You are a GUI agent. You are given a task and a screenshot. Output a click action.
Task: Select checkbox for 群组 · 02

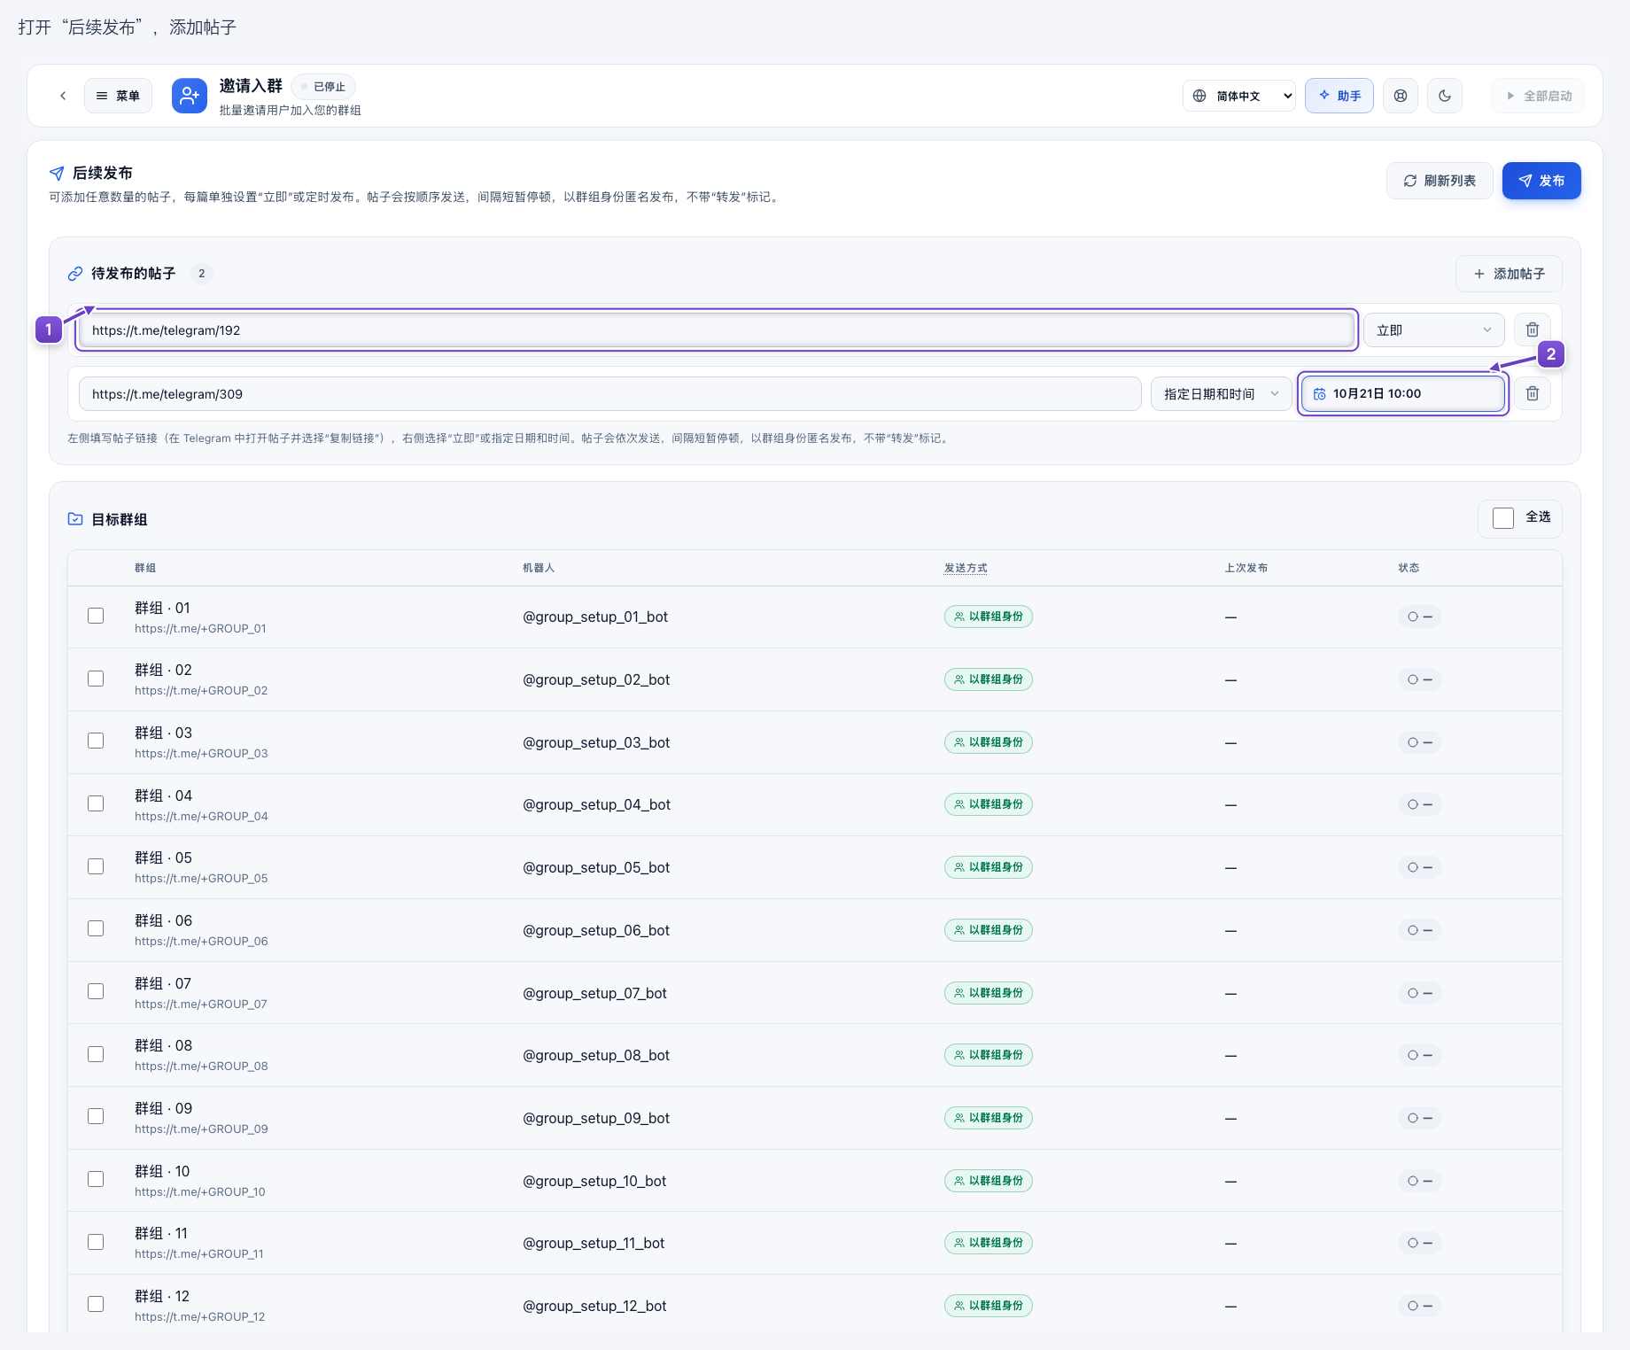[96, 679]
